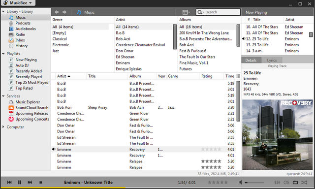315x189 pixels.
Task: Filter artist Enrique Iglesias
Action: click(x=129, y=69)
